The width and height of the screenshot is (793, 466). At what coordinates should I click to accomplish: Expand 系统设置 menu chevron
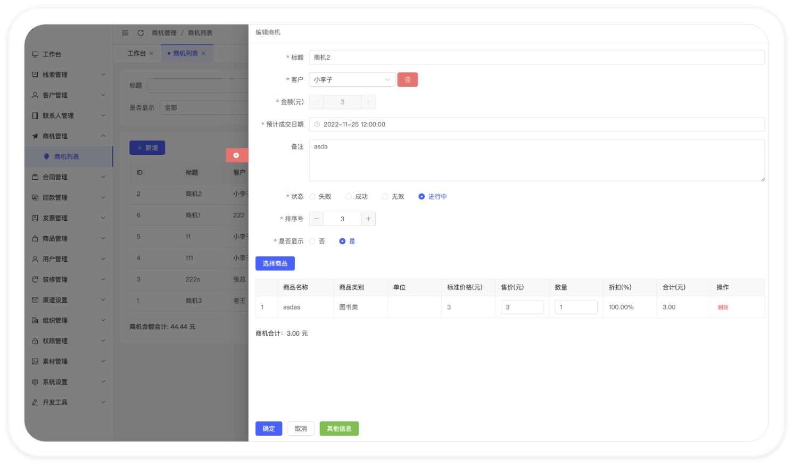(103, 382)
